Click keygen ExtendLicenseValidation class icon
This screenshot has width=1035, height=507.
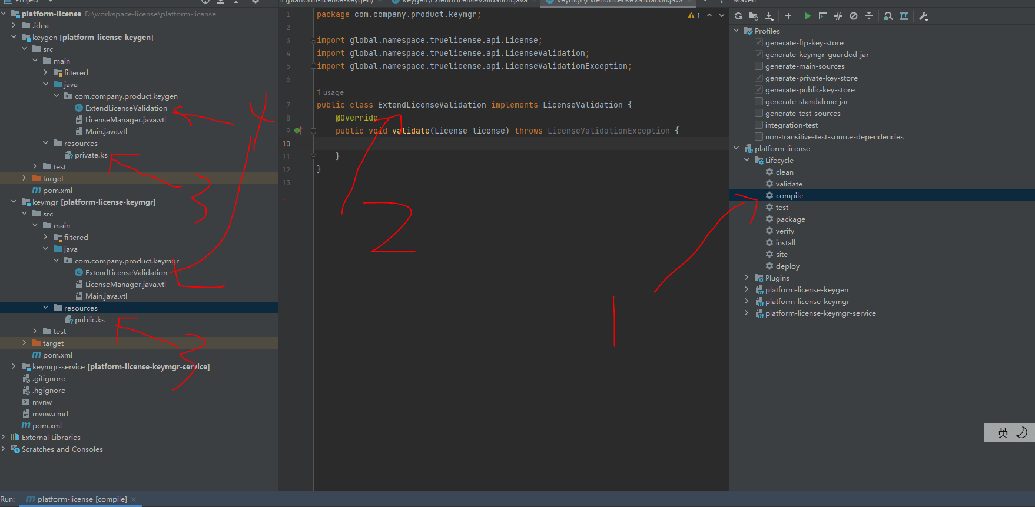click(79, 108)
